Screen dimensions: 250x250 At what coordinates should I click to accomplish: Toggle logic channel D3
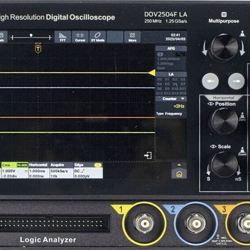(x=183, y=80)
